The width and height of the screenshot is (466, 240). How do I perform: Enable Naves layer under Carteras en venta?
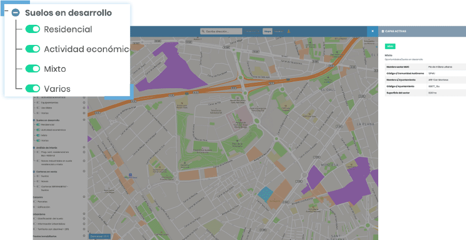click(x=38, y=181)
